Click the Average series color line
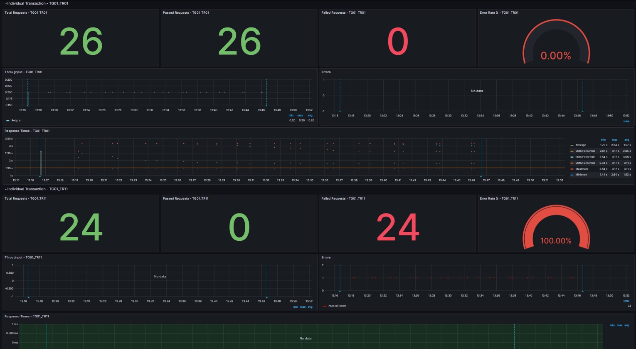Image resolution: width=636 pixels, height=349 pixels. click(x=572, y=145)
